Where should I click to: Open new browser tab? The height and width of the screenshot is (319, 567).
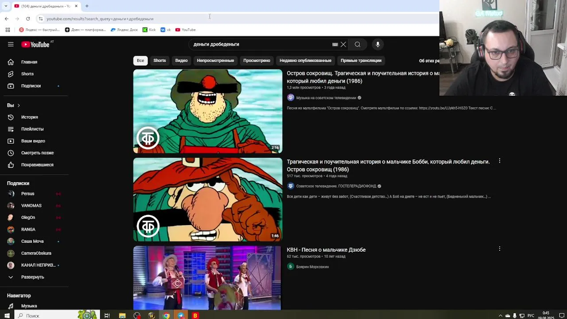[x=87, y=6]
